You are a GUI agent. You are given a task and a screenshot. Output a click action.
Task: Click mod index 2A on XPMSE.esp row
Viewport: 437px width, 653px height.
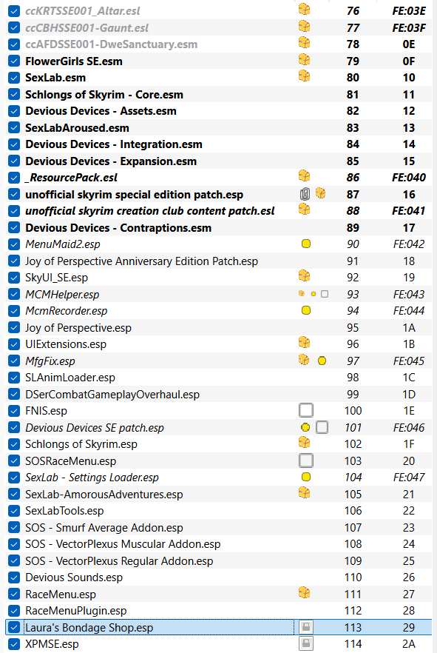click(x=409, y=644)
